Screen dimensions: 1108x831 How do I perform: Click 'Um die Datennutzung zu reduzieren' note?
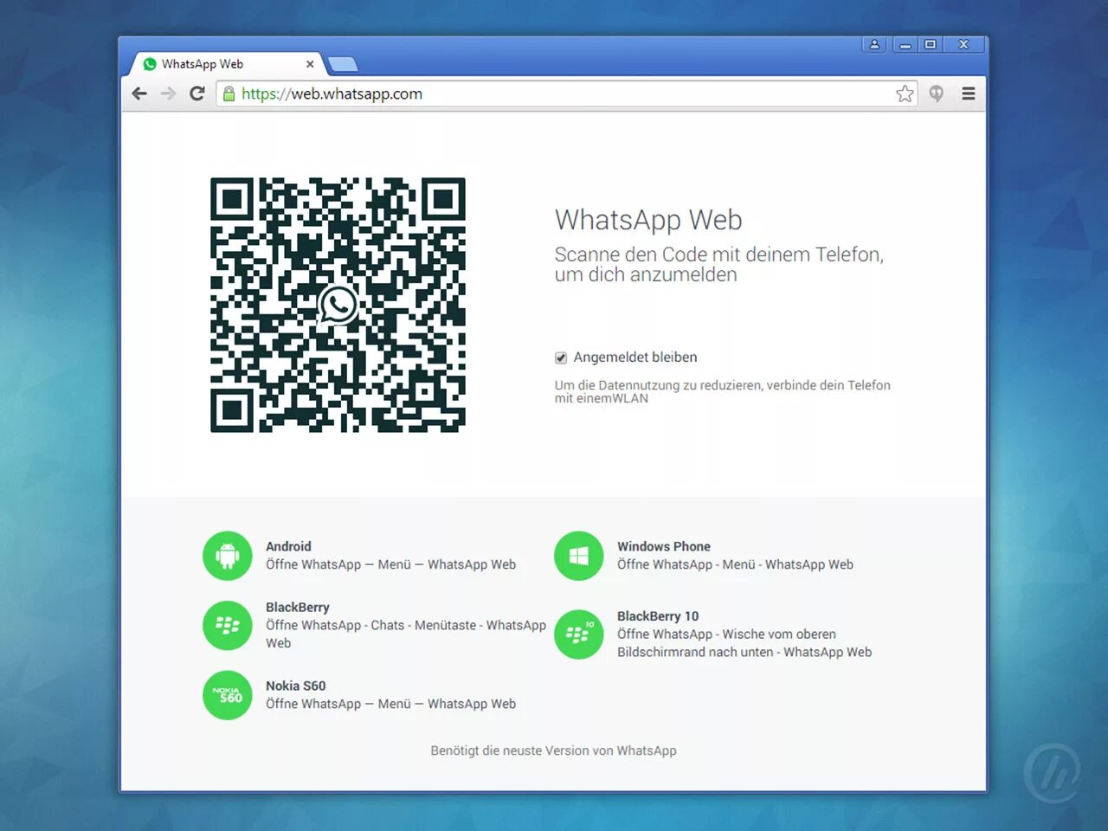[x=723, y=391]
